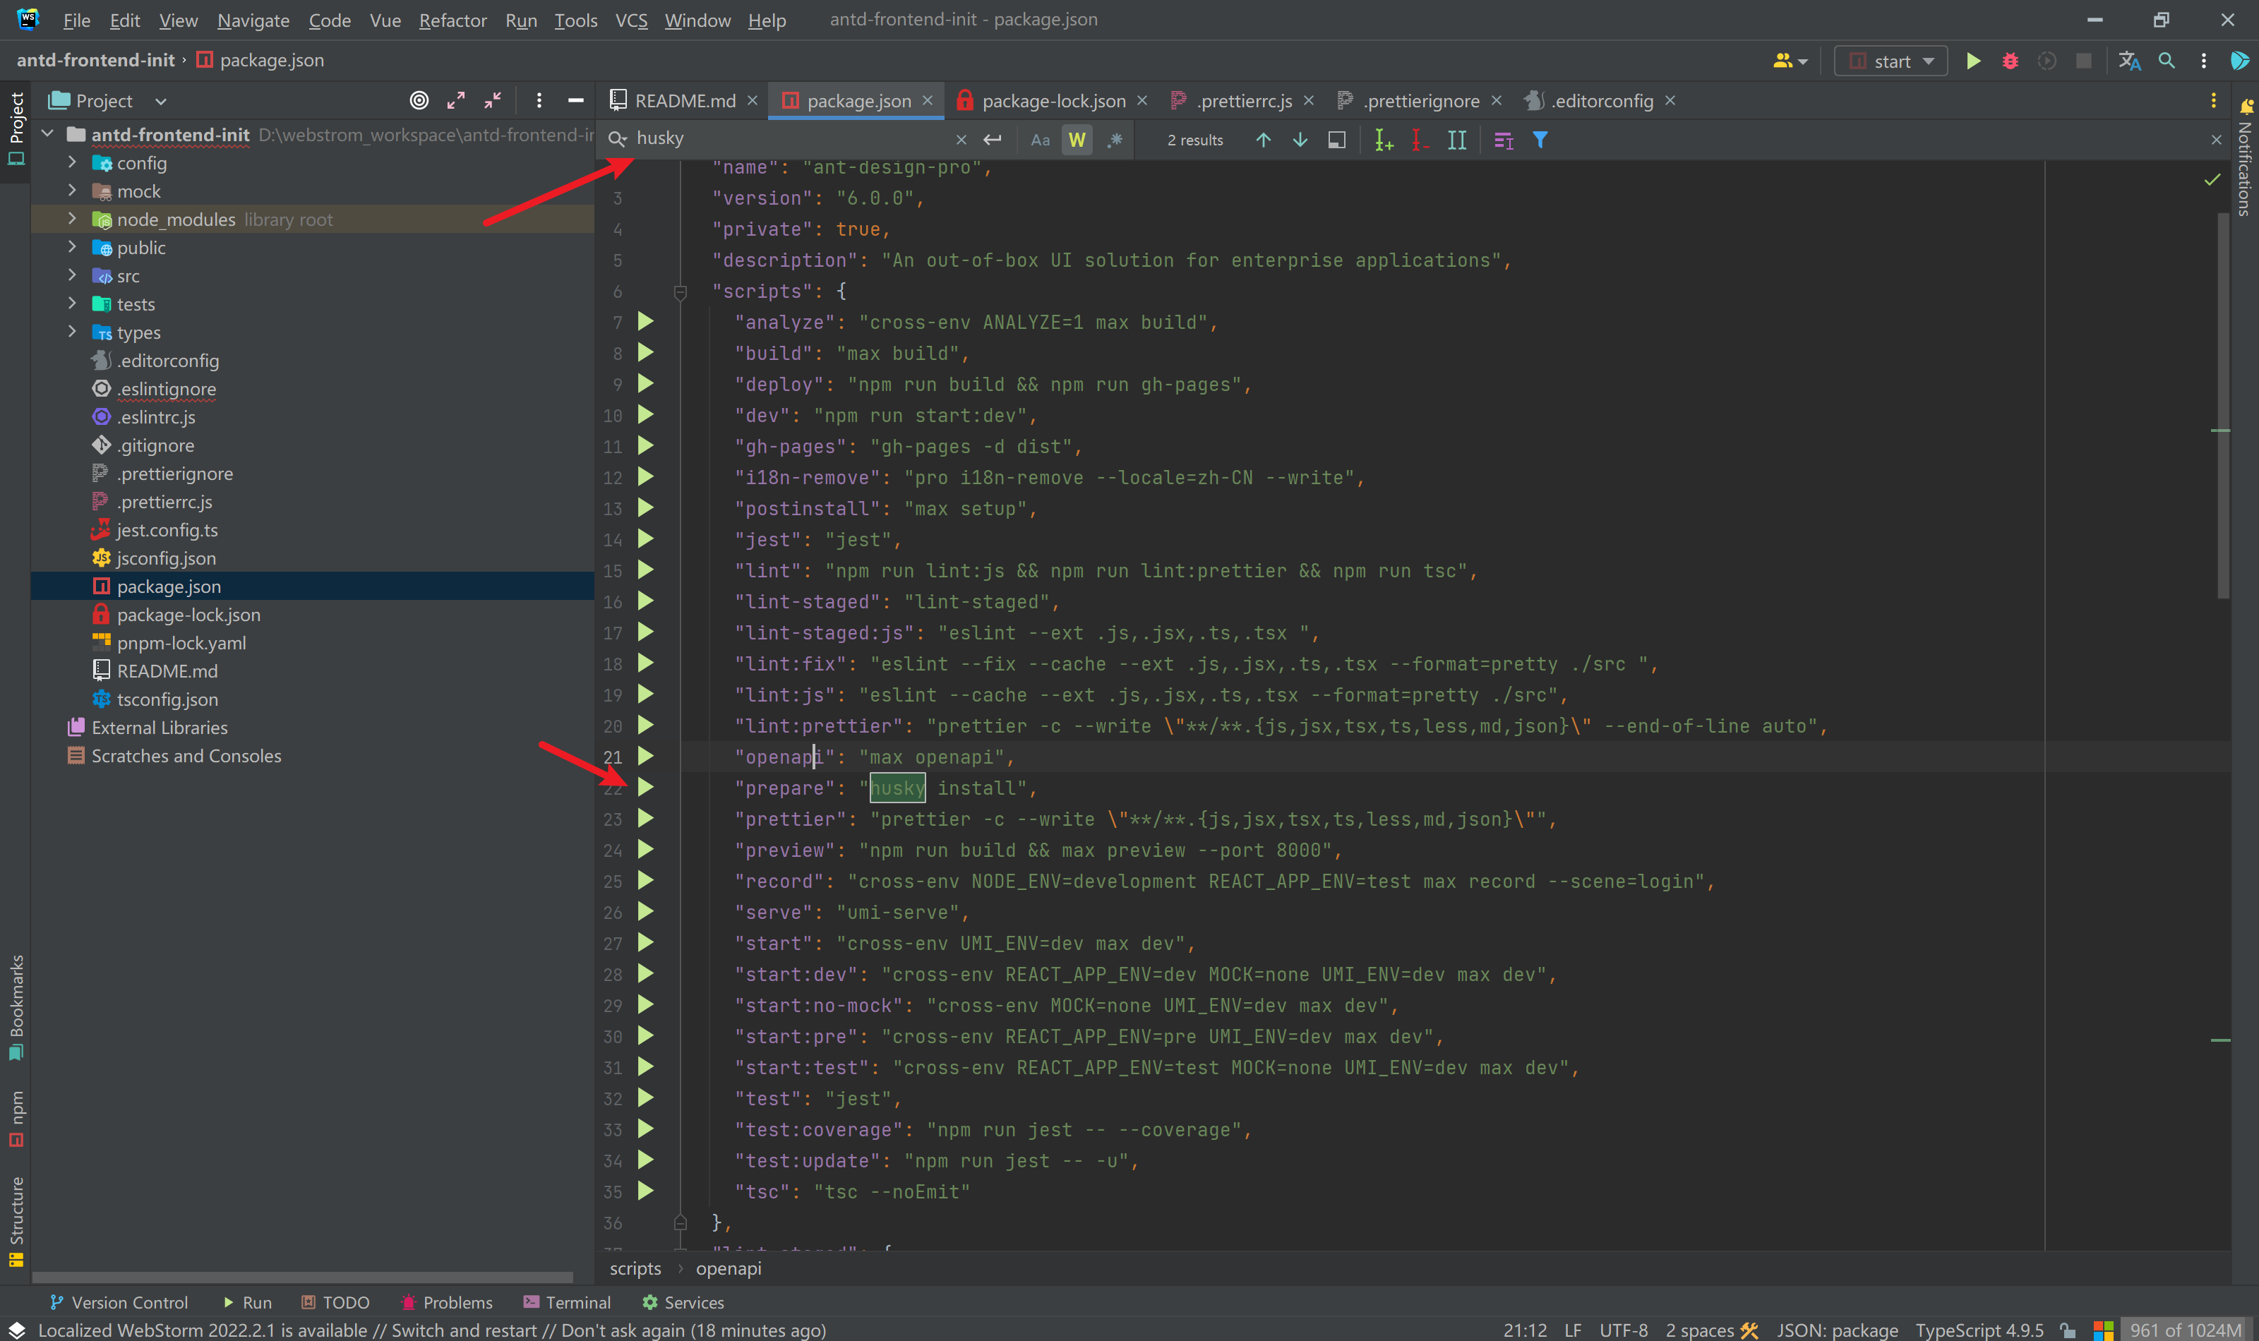The height and width of the screenshot is (1341, 2259).
Task: Click the memory indicator 961 of 1024M
Action: click(2186, 1330)
